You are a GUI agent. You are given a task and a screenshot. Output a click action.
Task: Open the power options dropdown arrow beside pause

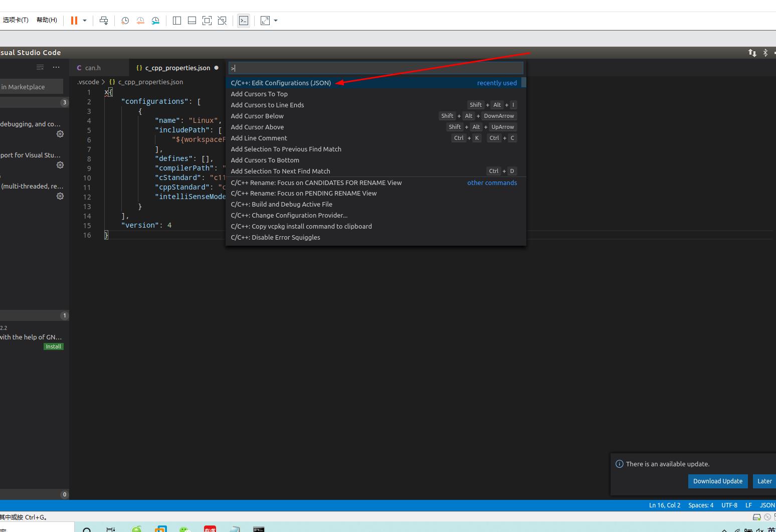(85, 21)
